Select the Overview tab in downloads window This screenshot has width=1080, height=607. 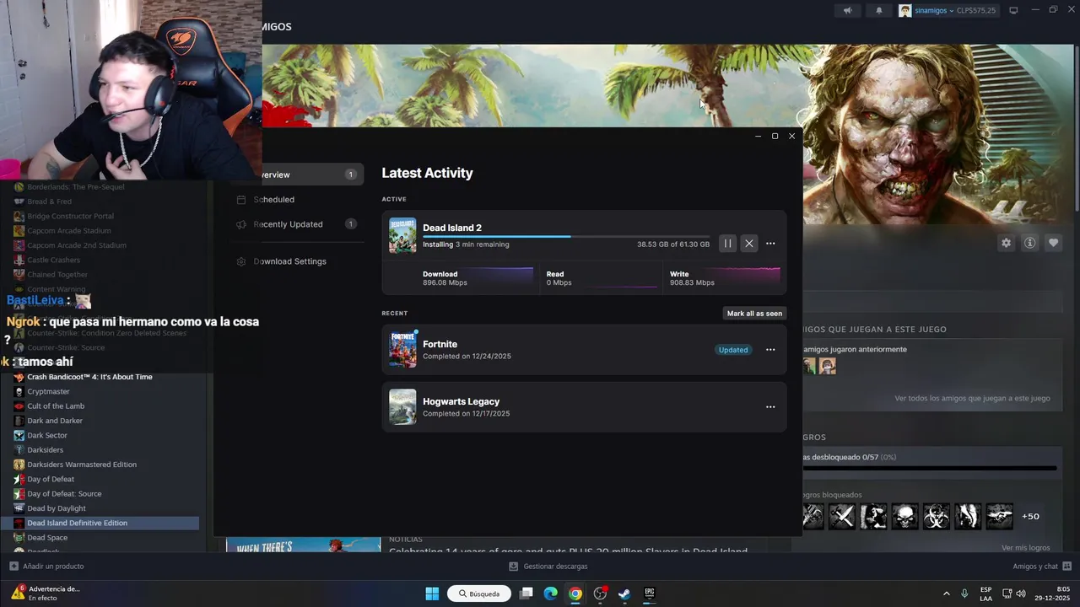tap(295, 175)
